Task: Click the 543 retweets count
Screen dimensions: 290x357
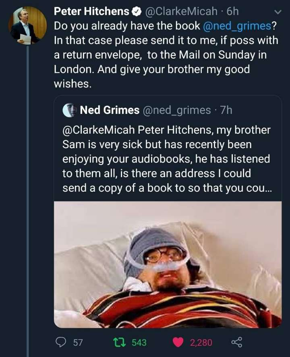Action: 139,343
